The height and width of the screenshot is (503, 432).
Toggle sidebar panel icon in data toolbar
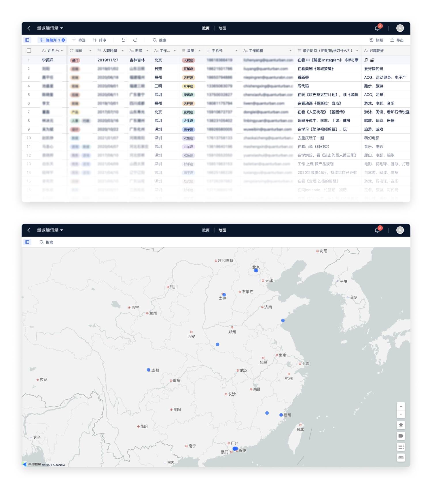(27, 40)
